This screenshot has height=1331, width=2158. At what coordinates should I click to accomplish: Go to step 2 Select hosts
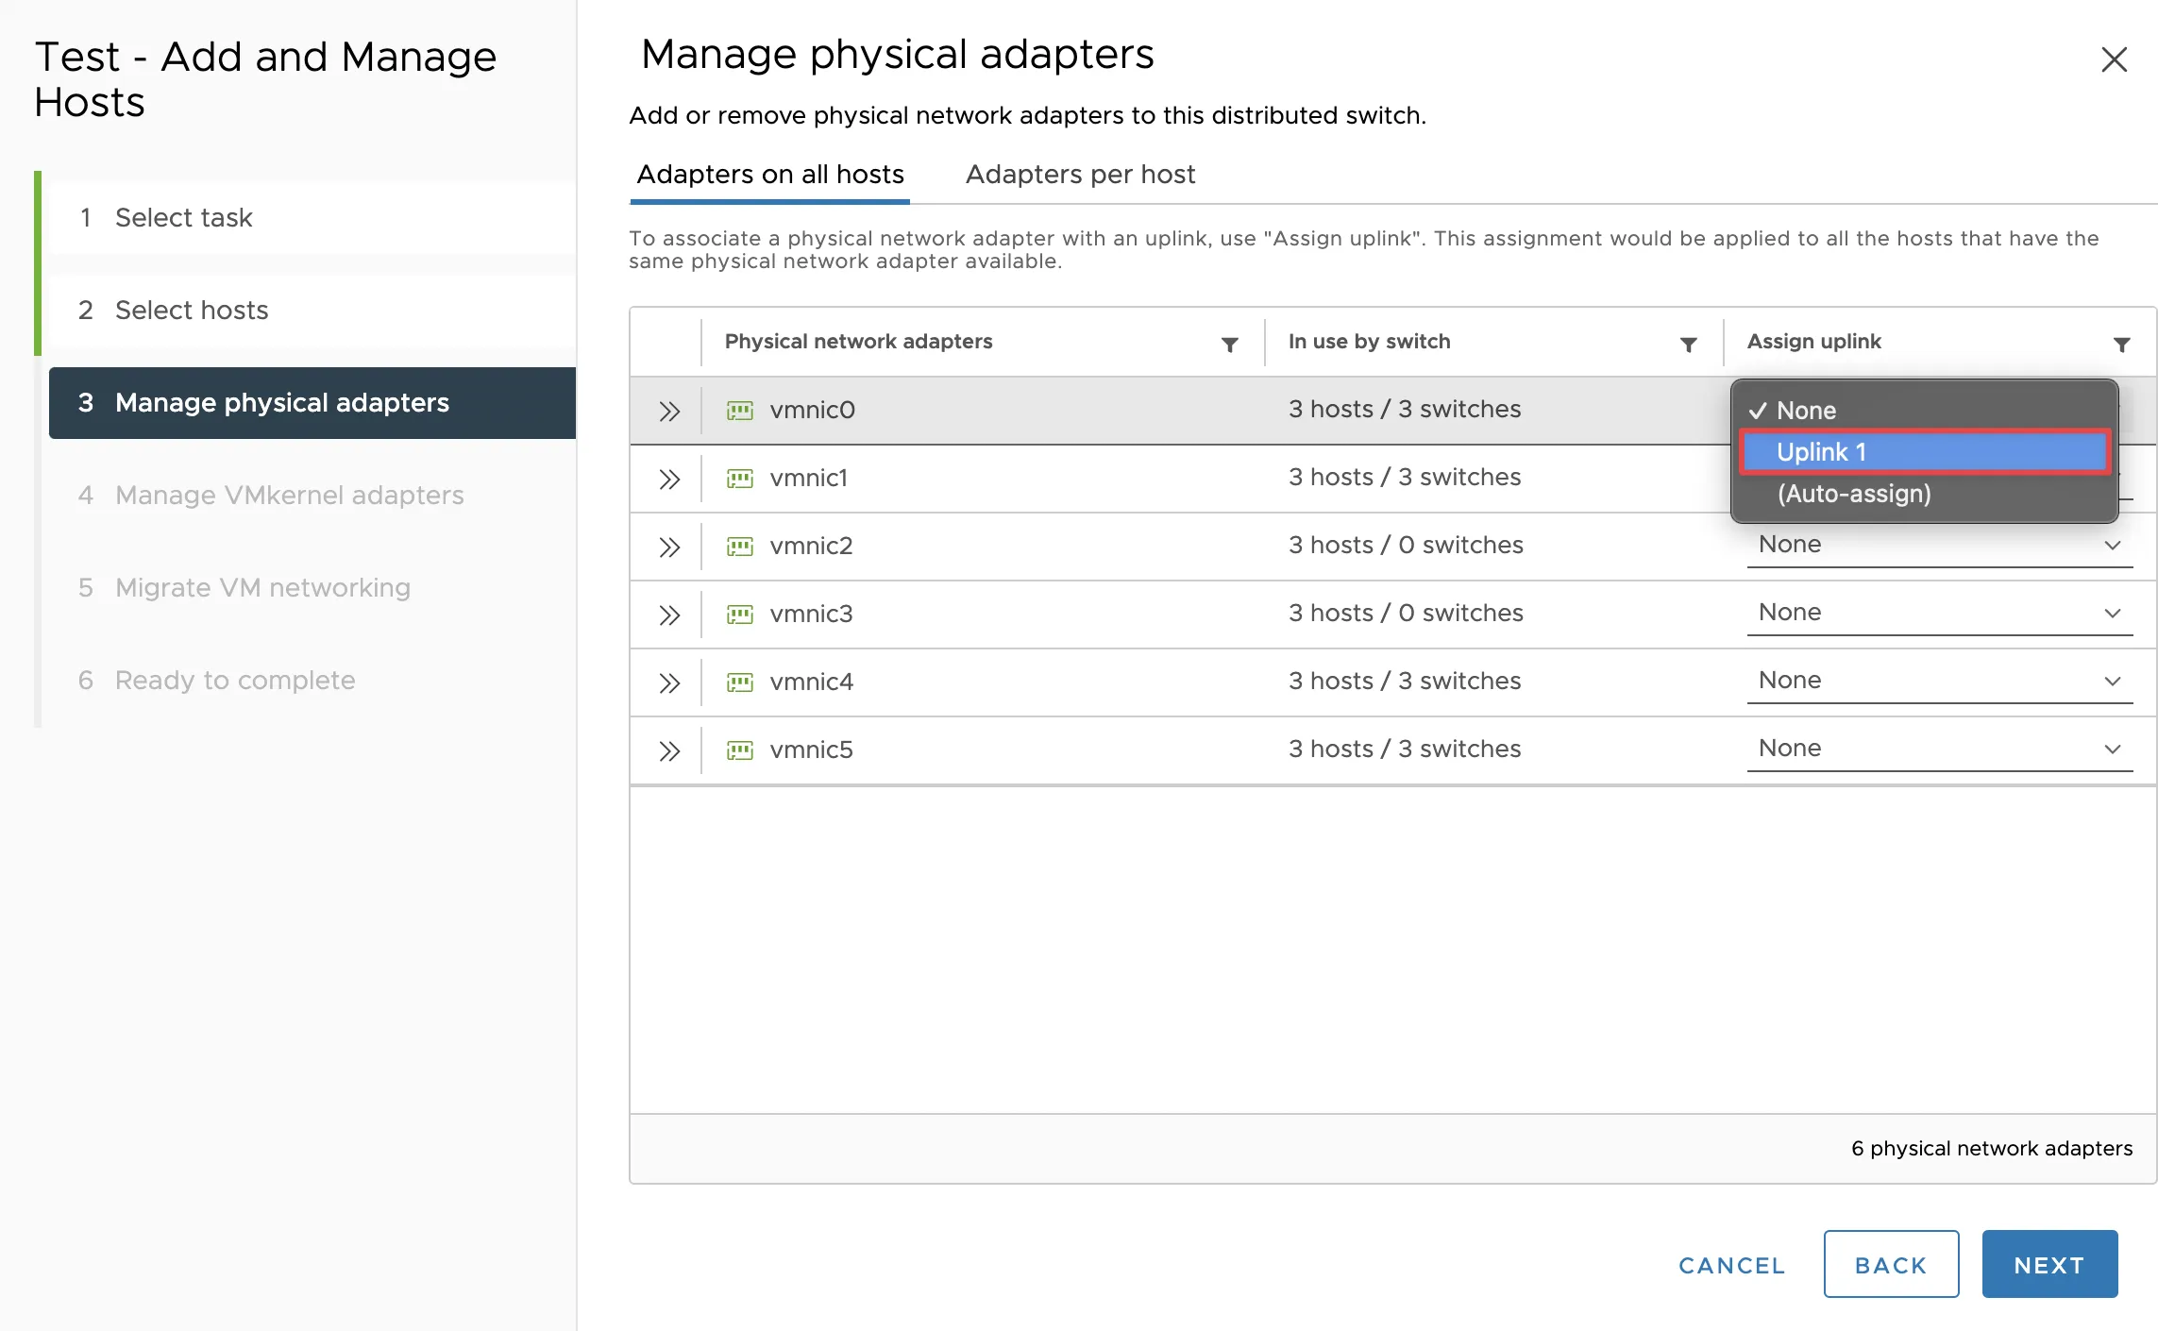[x=192, y=311]
